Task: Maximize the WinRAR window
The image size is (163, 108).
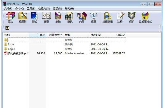Action: pos(151,4)
